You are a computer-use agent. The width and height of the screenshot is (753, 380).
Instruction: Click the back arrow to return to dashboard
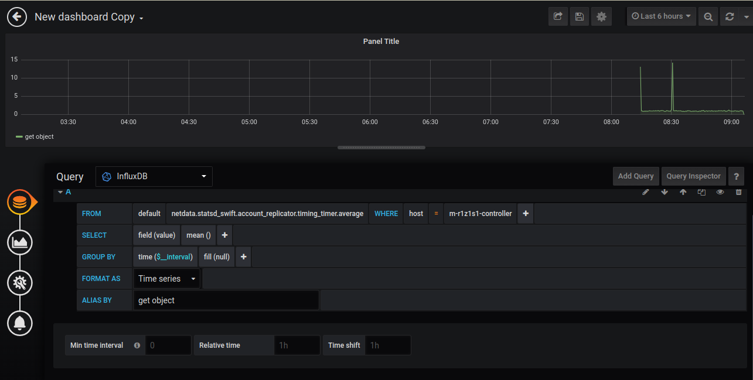click(x=17, y=17)
